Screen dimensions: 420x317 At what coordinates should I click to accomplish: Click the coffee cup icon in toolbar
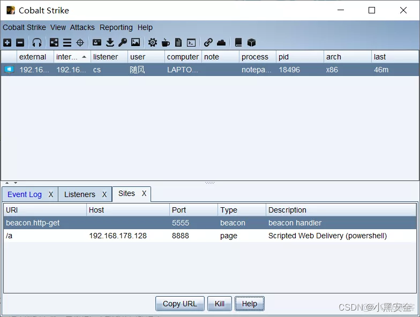[x=166, y=43]
